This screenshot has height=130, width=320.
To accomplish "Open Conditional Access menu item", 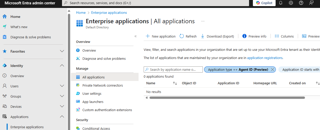I will coord(96,128).
